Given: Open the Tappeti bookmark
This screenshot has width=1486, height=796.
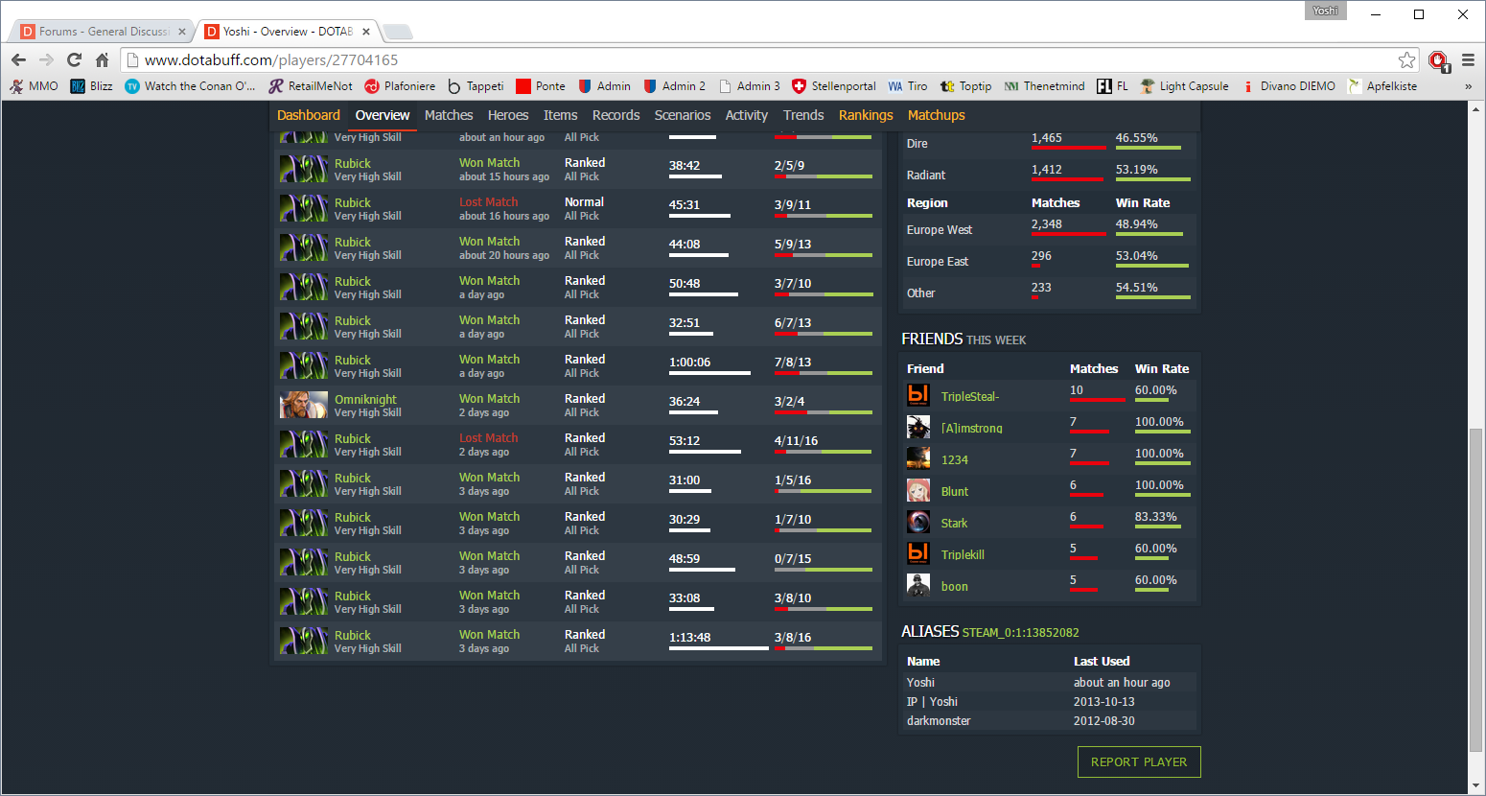Looking at the screenshot, I should point(476,86).
